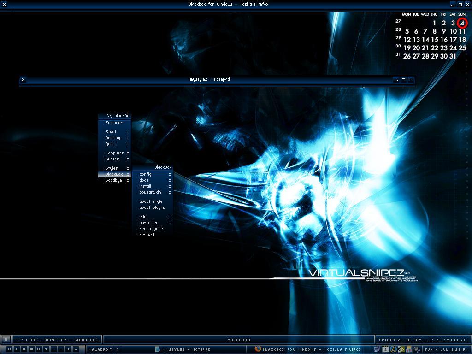Start playback with the play button
472x354 pixels.
click(x=17, y=349)
